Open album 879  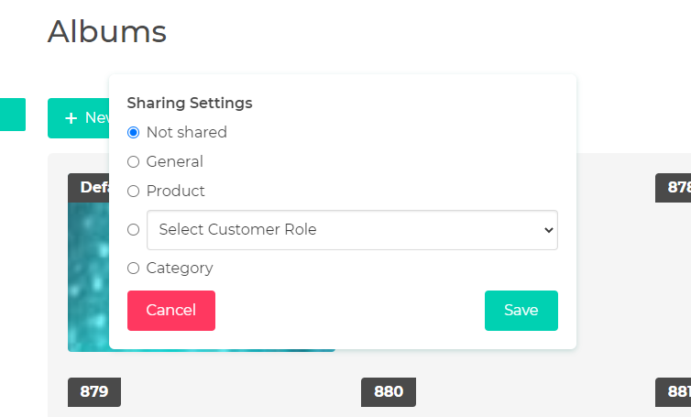tap(94, 392)
